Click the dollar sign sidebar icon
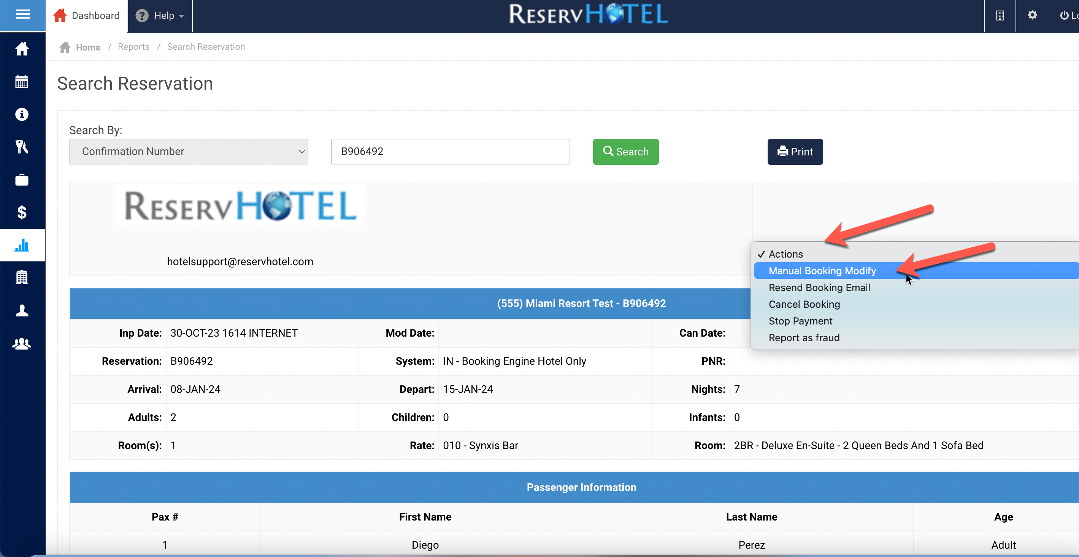The image size is (1079, 557). (x=22, y=213)
